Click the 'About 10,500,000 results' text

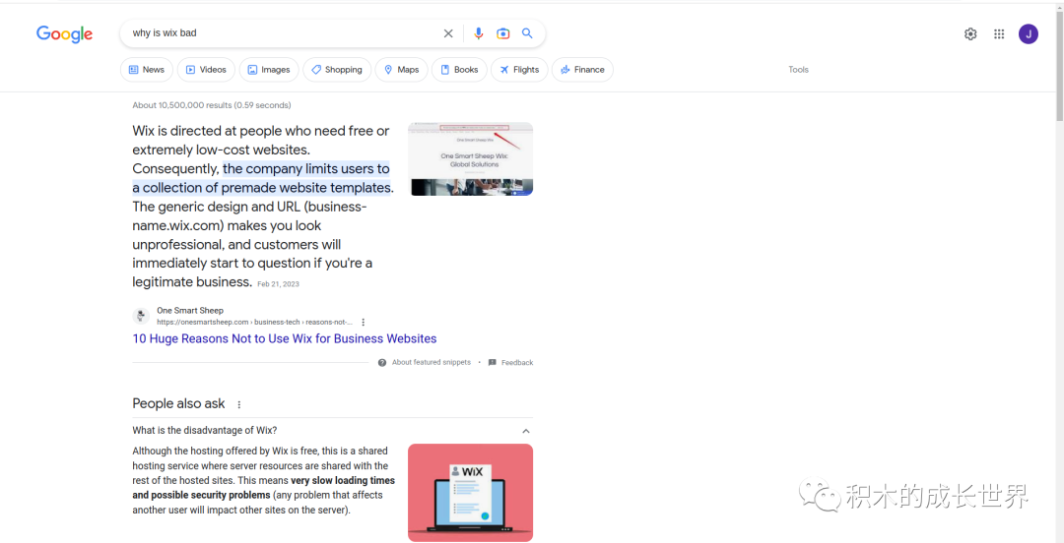click(212, 105)
